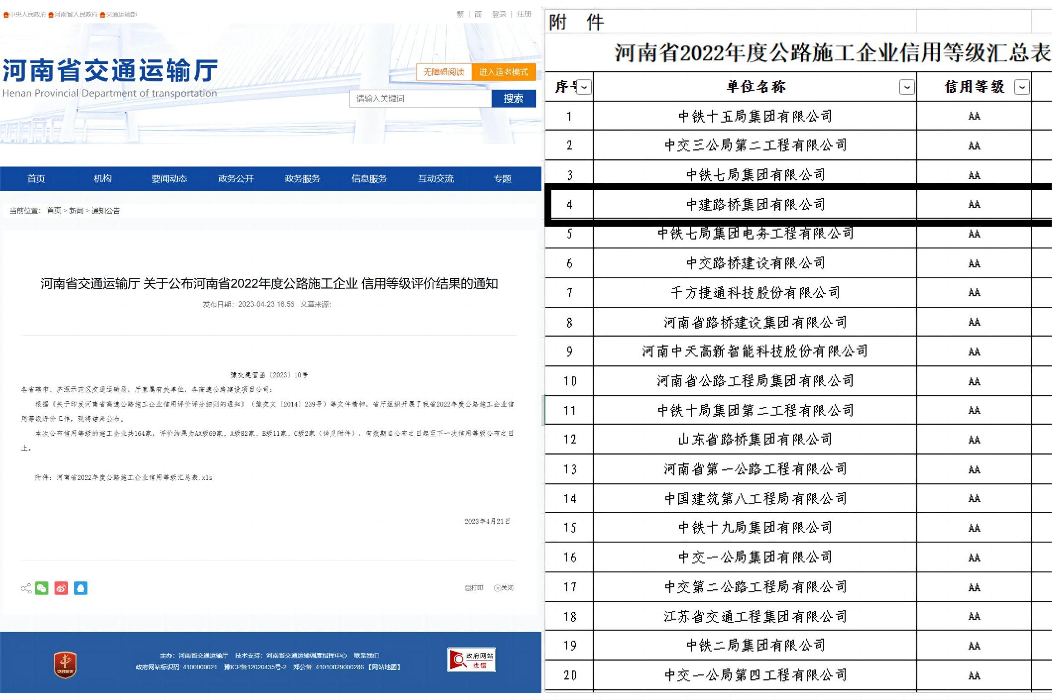Select the cell 中铁十九局集团有限公司

755,528
